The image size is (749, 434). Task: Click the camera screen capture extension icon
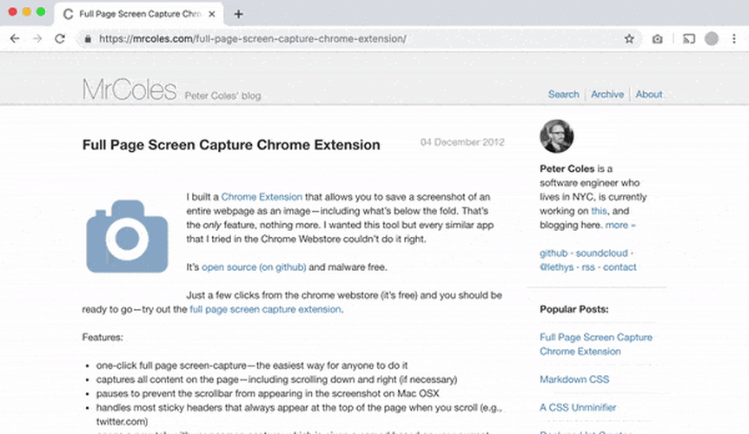point(657,39)
